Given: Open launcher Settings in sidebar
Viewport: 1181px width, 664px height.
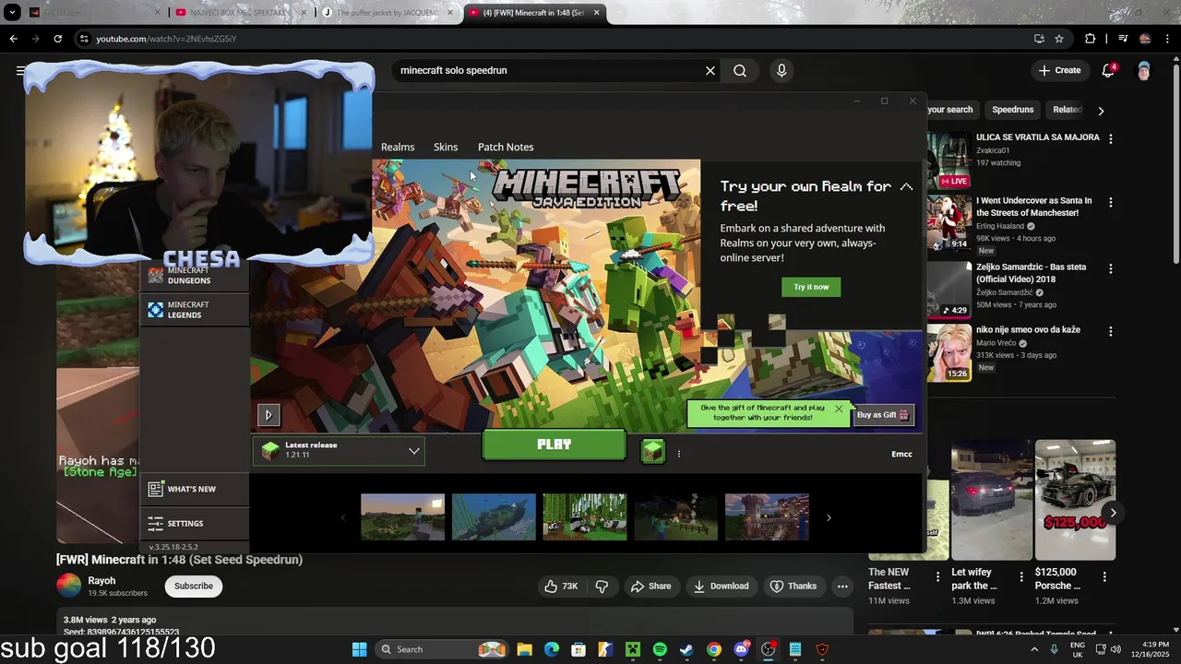Looking at the screenshot, I should coord(194,524).
